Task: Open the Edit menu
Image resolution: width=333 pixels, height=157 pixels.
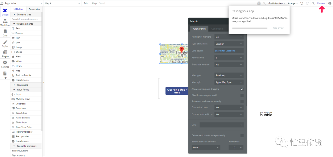Action: [x=86, y=3]
